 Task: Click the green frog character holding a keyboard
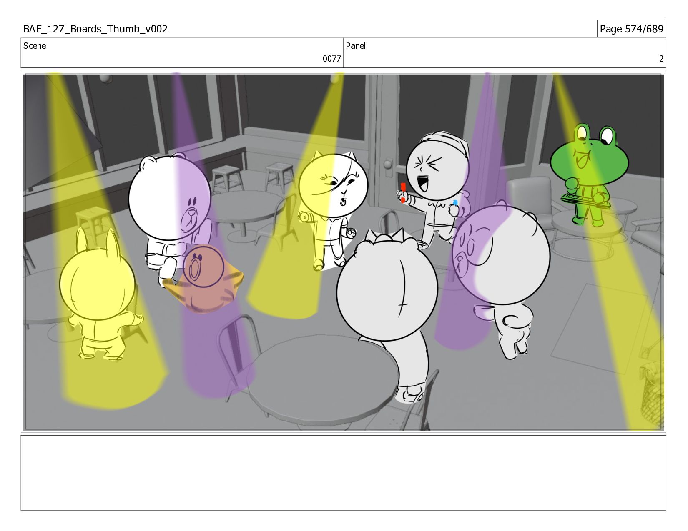tap(588, 175)
